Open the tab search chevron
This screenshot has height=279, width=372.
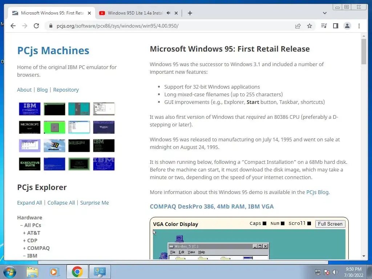[325, 13]
